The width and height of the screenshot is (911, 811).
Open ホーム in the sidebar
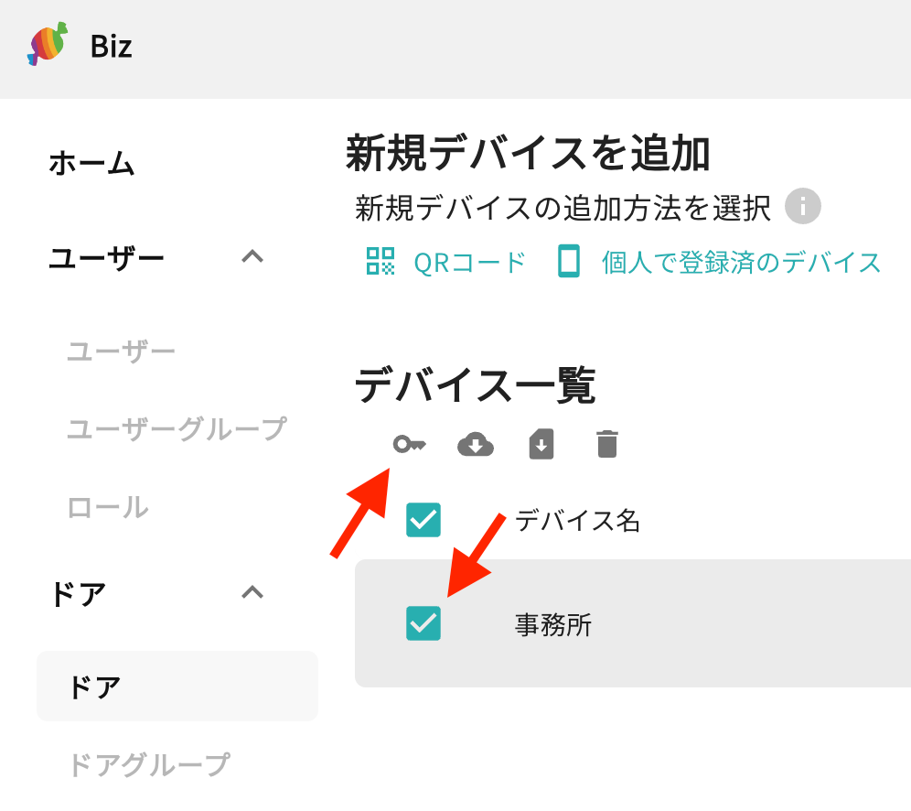91,163
